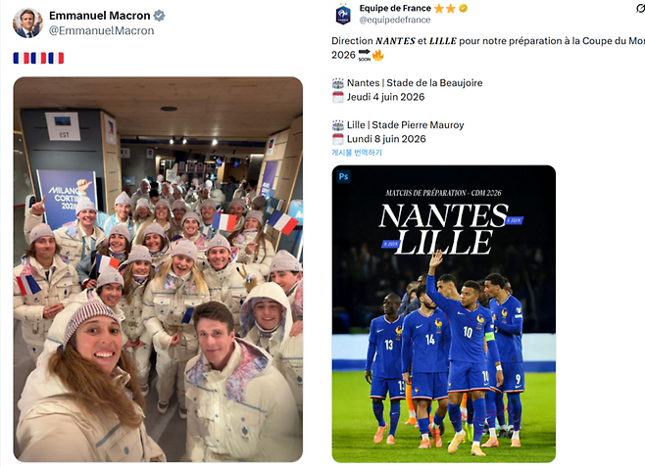Click the calendar emoji beside Lundi 8 juin 2026

pyautogui.click(x=338, y=139)
